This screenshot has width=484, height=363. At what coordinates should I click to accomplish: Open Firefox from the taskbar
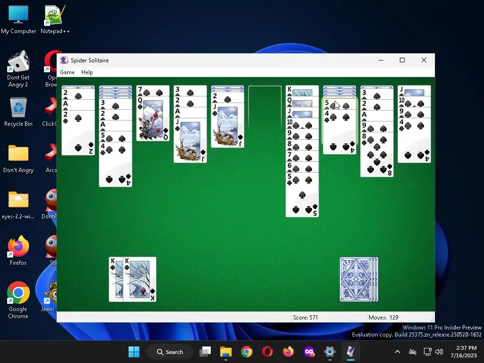(288, 352)
